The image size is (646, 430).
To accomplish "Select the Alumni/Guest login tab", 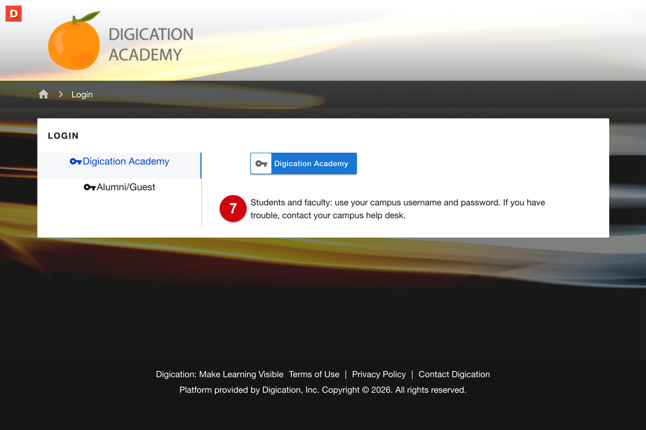I will click(x=119, y=187).
